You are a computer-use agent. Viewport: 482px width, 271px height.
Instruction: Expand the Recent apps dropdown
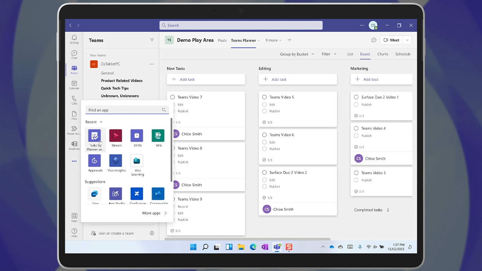pyautogui.click(x=94, y=122)
